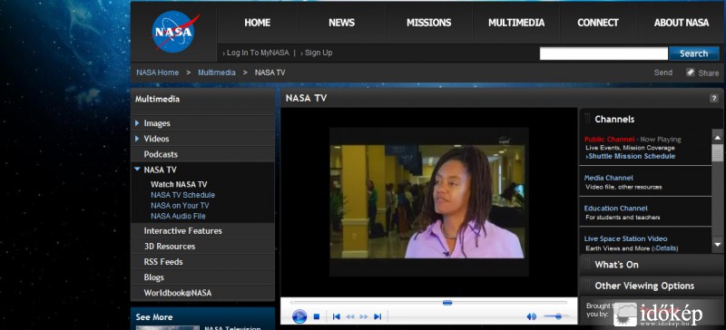
Task: Collapse the NASA TV section arrow
Action: coord(137,170)
